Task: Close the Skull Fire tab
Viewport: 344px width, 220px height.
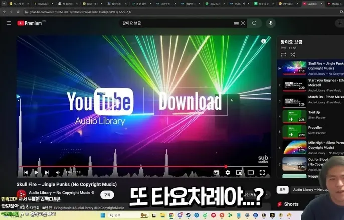Action: [x=321, y=4]
